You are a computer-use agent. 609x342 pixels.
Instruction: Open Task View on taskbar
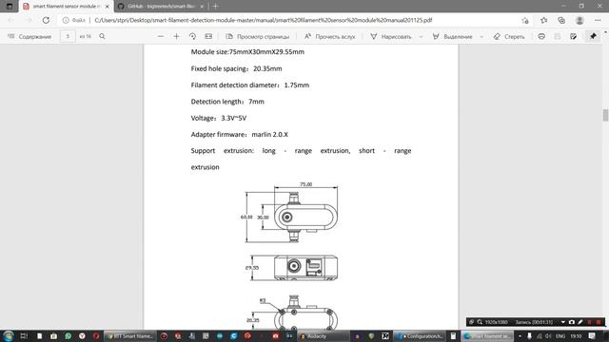pos(24,335)
